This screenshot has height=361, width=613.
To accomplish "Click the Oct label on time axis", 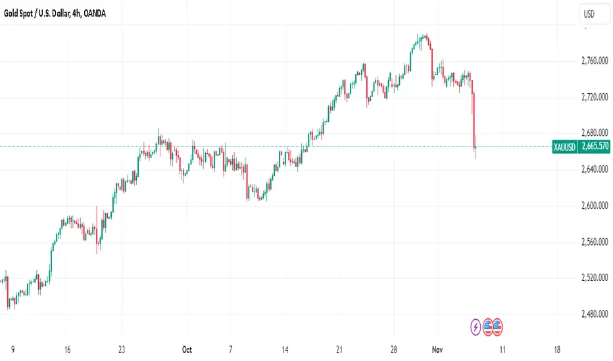I will [x=187, y=350].
